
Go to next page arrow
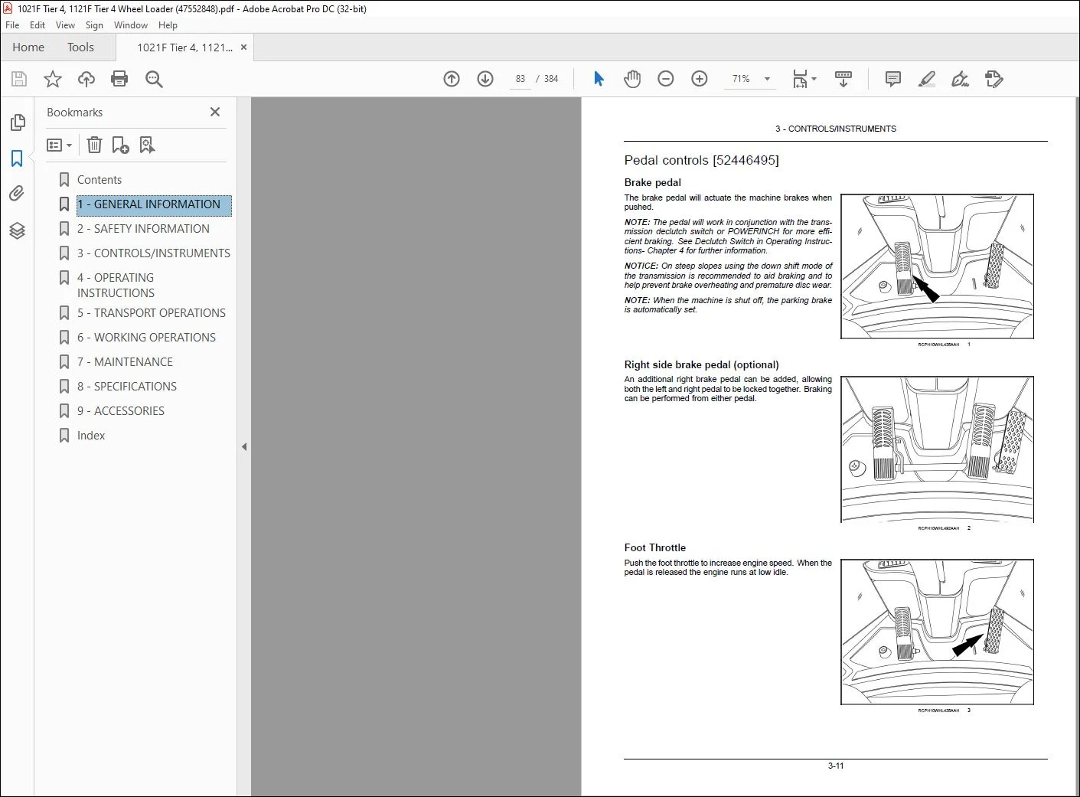click(485, 79)
